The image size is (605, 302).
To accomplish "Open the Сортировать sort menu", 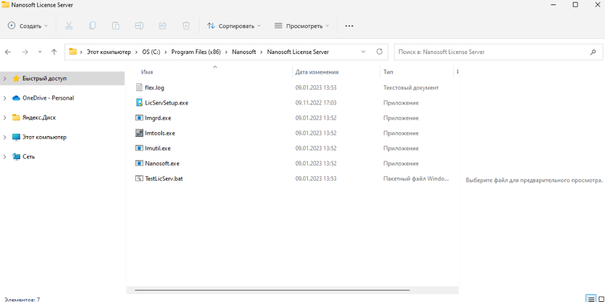I will (234, 26).
